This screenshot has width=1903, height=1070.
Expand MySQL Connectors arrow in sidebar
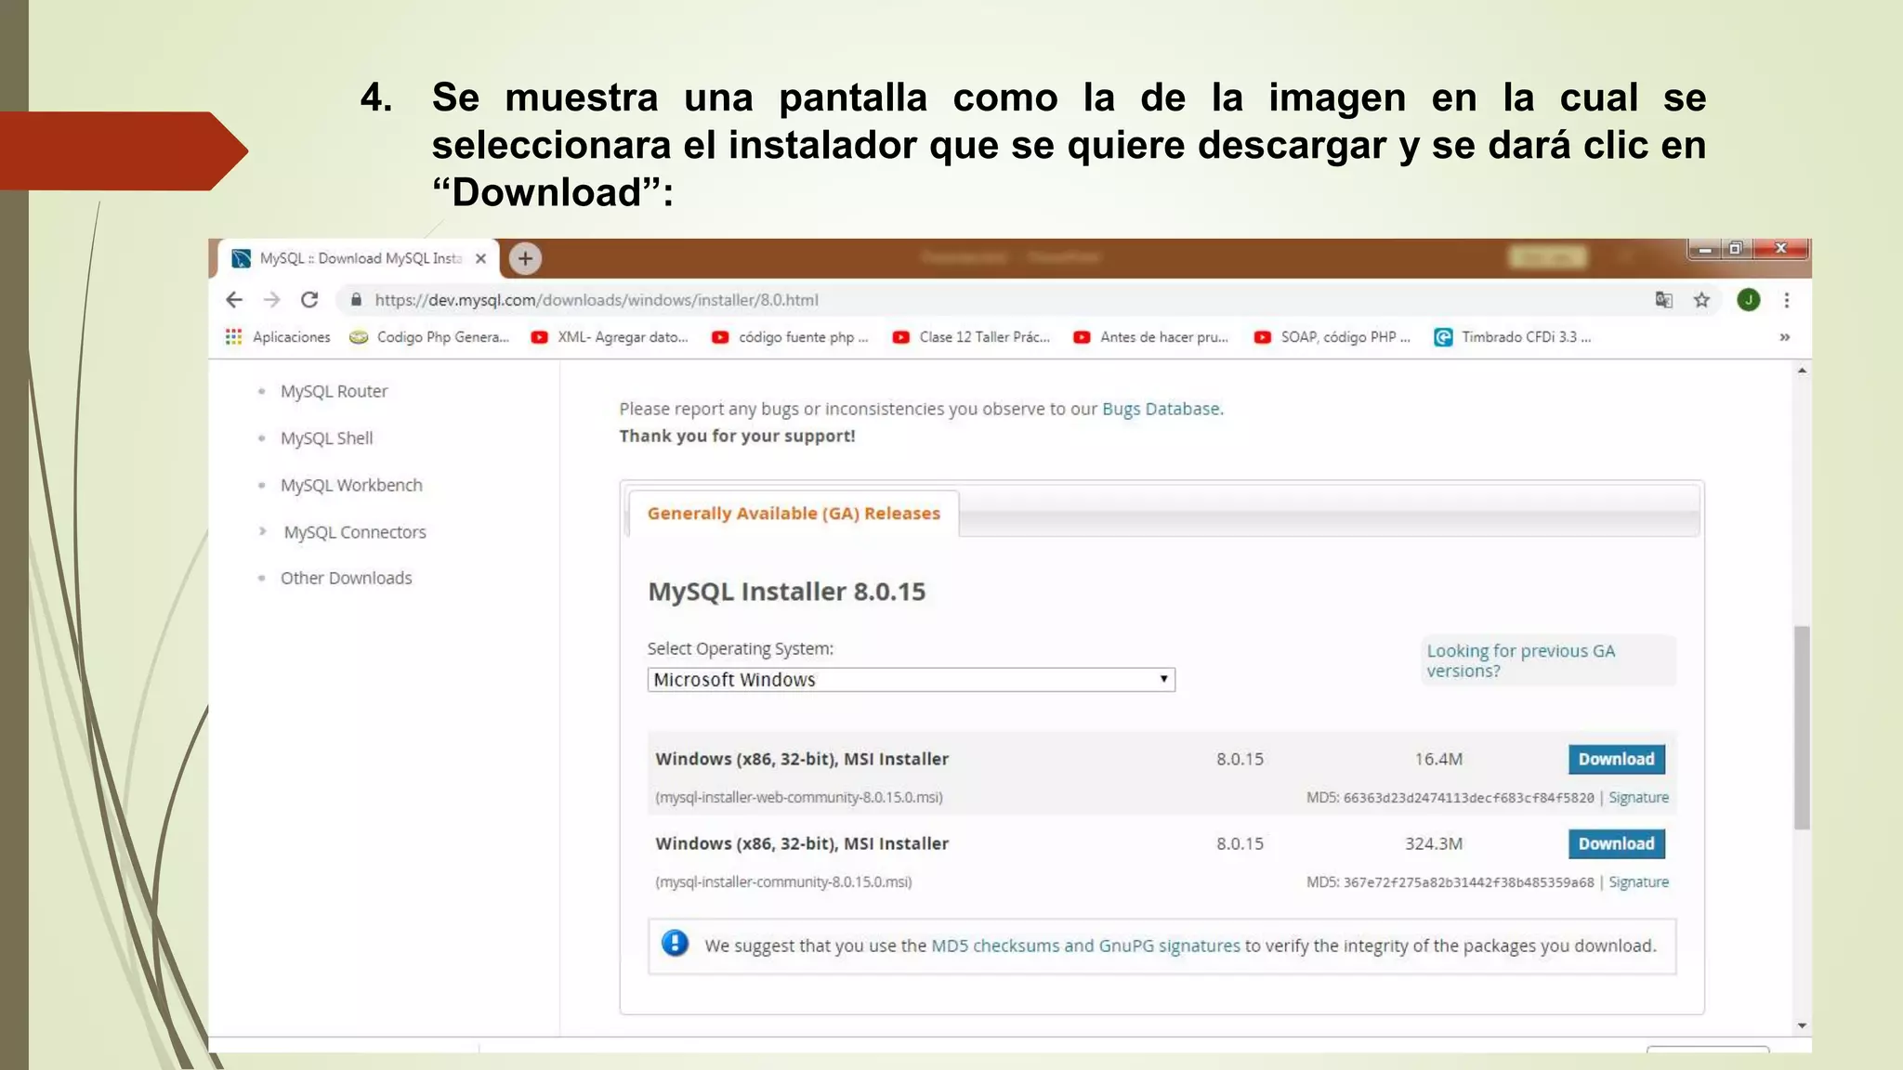pyautogui.click(x=262, y=531)
